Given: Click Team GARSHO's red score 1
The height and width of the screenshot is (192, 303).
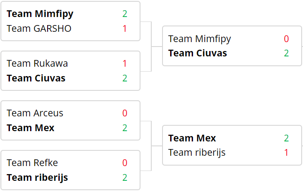Looking at the screenshot, I should point(125,29).
